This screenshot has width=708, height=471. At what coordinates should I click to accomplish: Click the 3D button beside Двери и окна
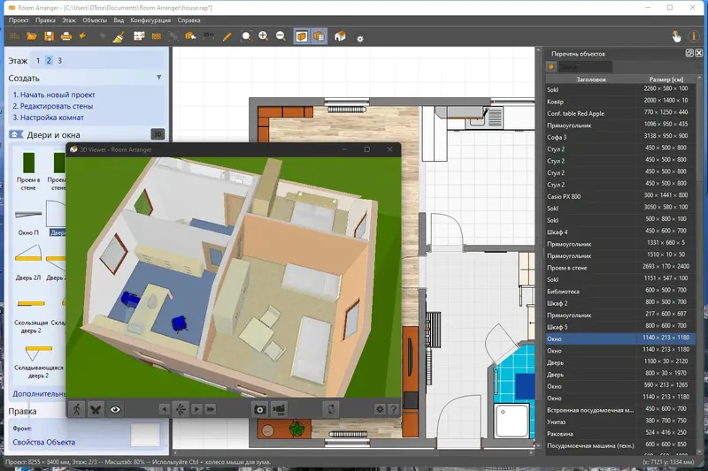tap(158, 134)
